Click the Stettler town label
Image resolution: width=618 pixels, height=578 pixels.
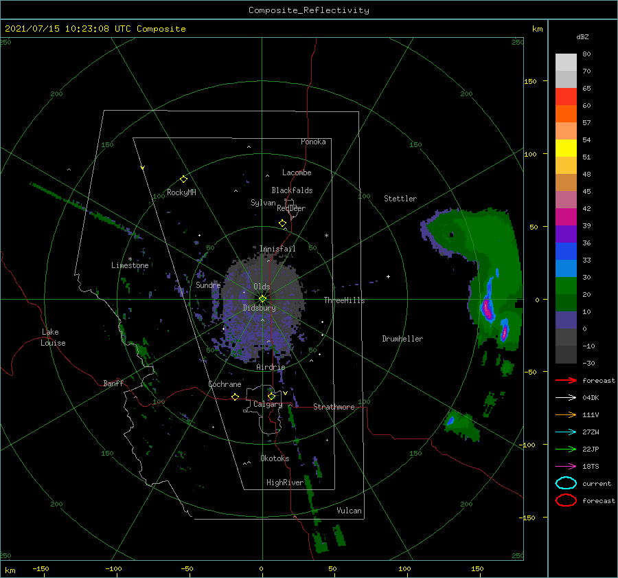400,199
